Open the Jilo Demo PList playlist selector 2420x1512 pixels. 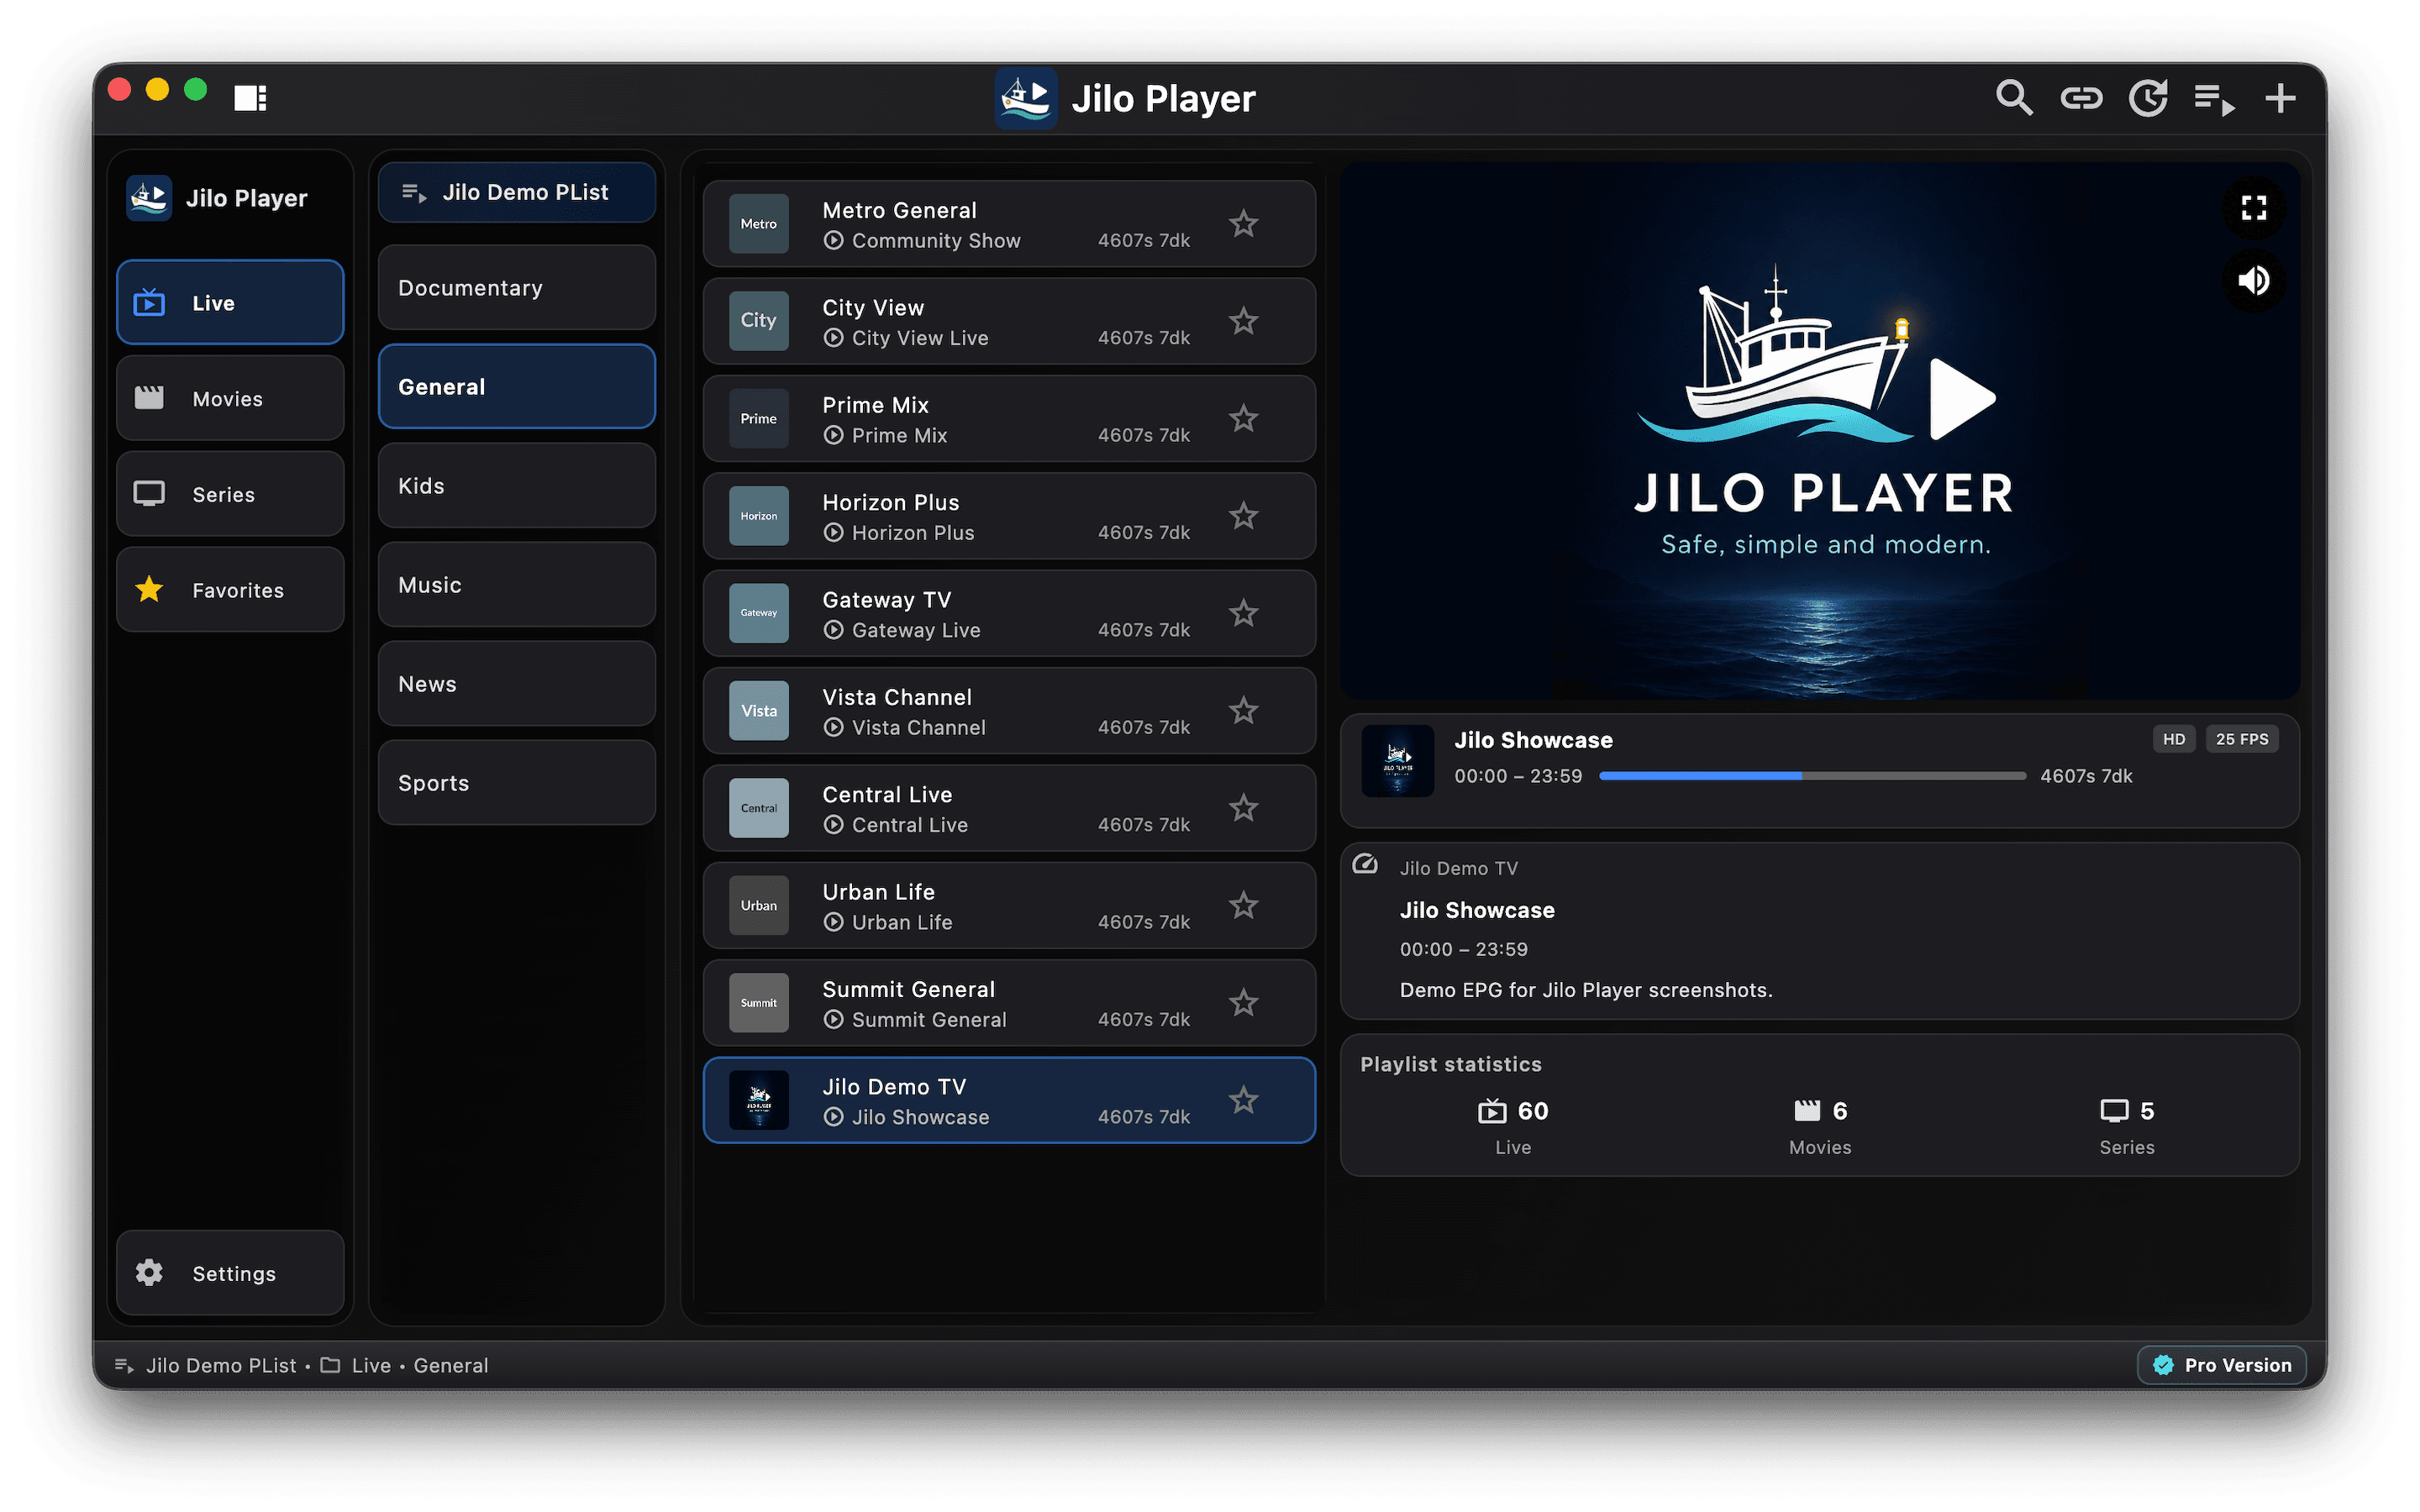pos(517,192)
